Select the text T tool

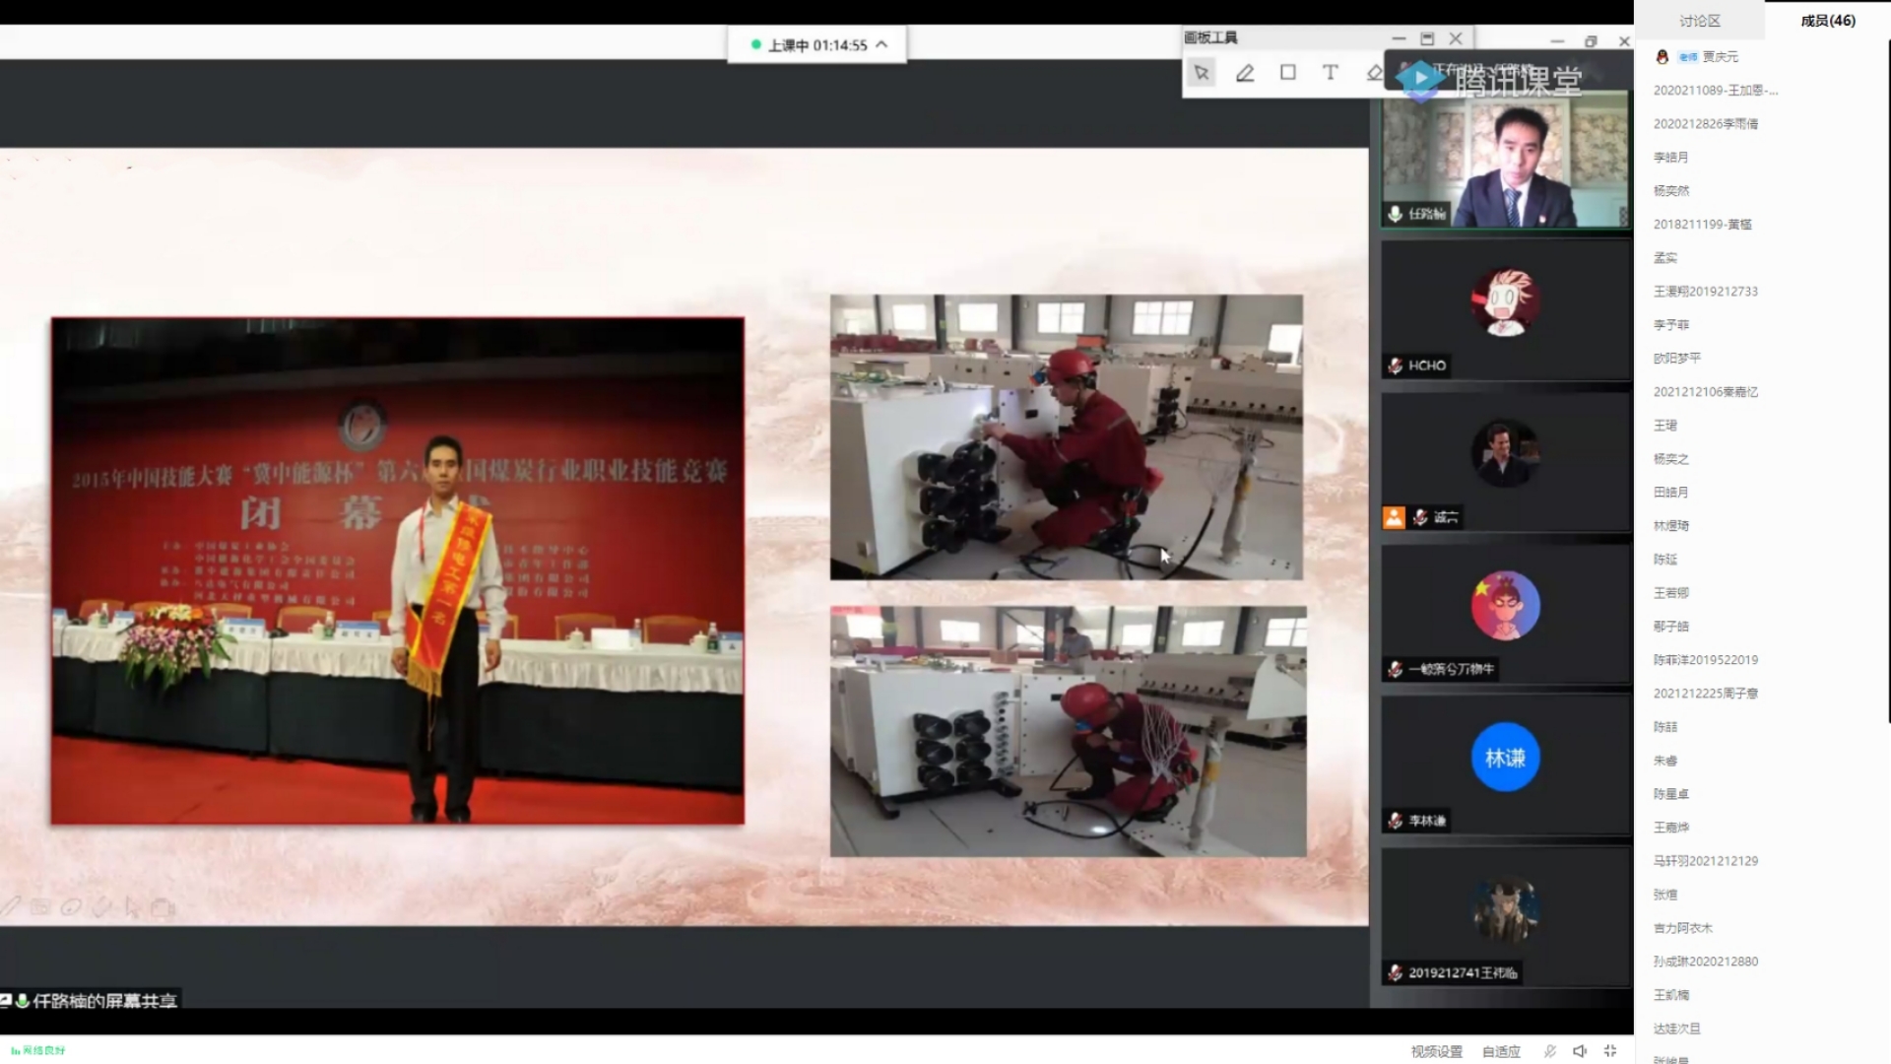(x=1331, y=73)
